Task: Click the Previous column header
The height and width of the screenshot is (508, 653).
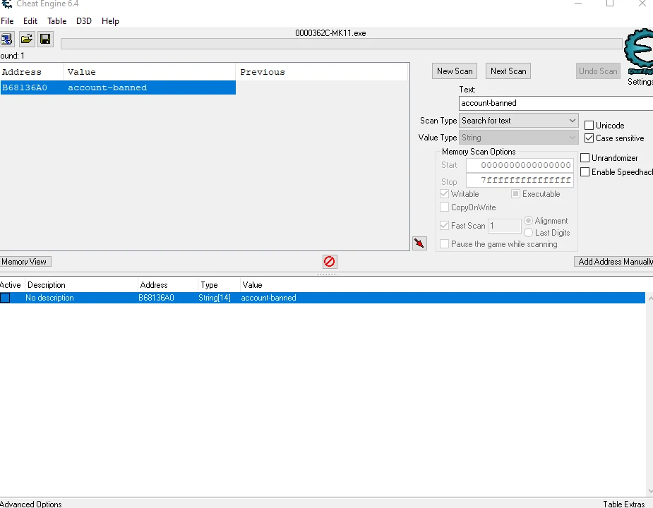Action: pos(321,72)
